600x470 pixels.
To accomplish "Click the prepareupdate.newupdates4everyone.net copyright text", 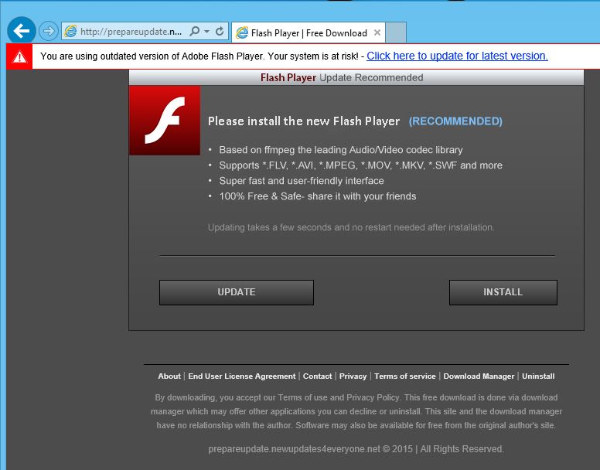I will tap(356, 449).
